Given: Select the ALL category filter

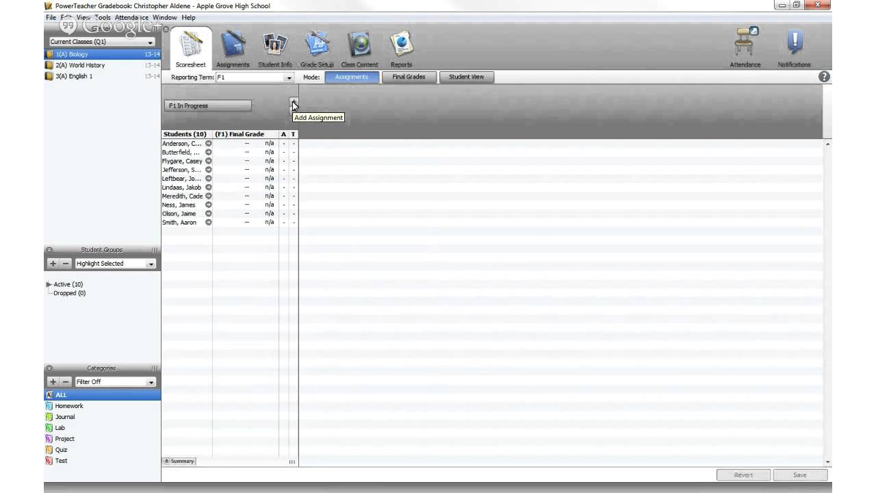Looking at the screenshot, I should 103,395.
